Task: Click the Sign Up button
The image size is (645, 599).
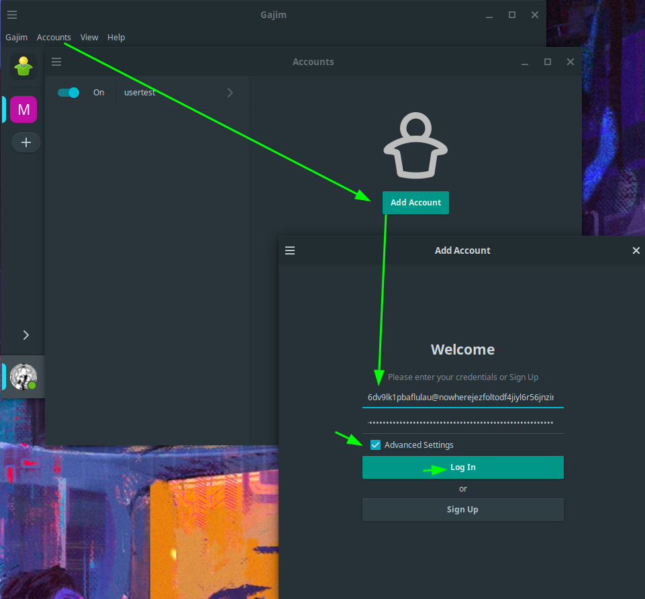Action: [462, 510]
